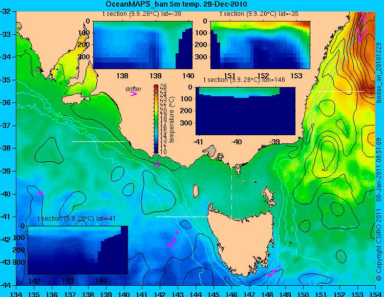The image size is (384, 297).
Task: Click the magenta drifter marker south of Tasmania
Action: tap(272, 273)
